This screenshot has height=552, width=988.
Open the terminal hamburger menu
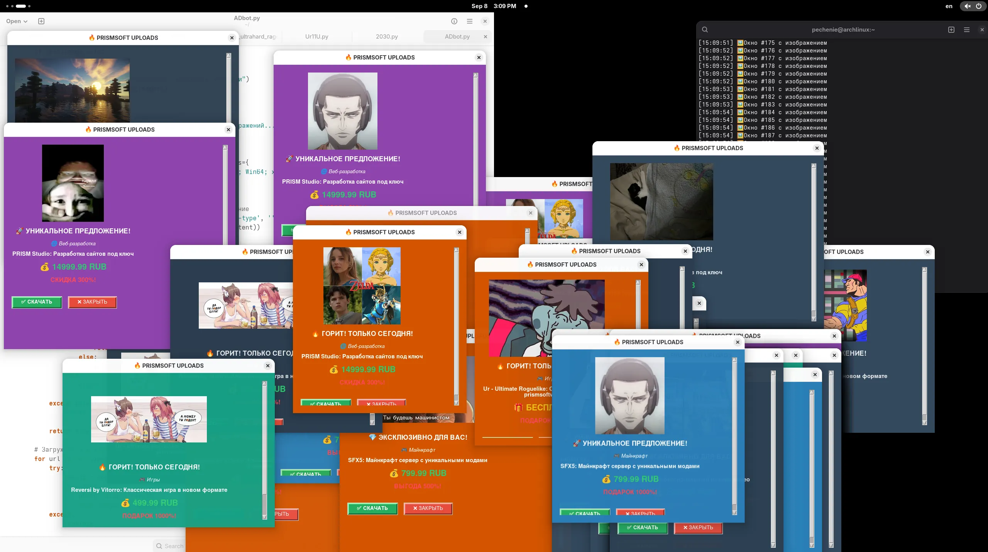[967, 30]
